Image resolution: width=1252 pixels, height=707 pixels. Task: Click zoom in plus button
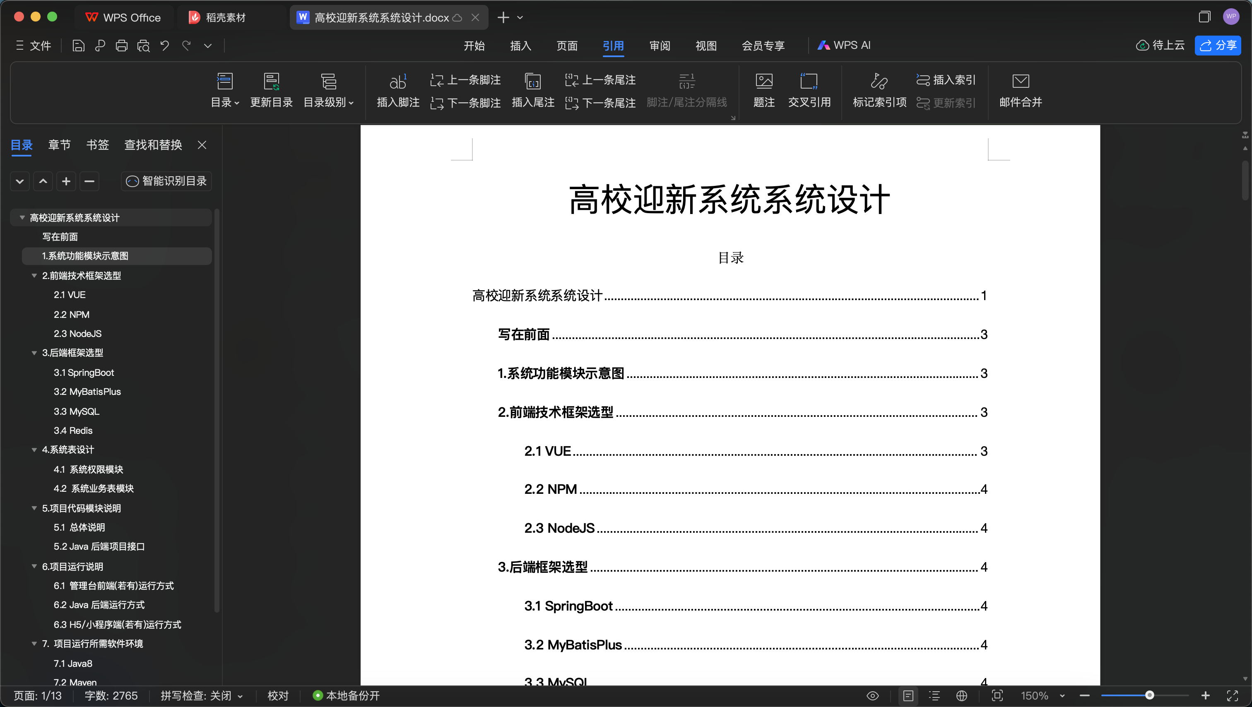pos(1205,695)
